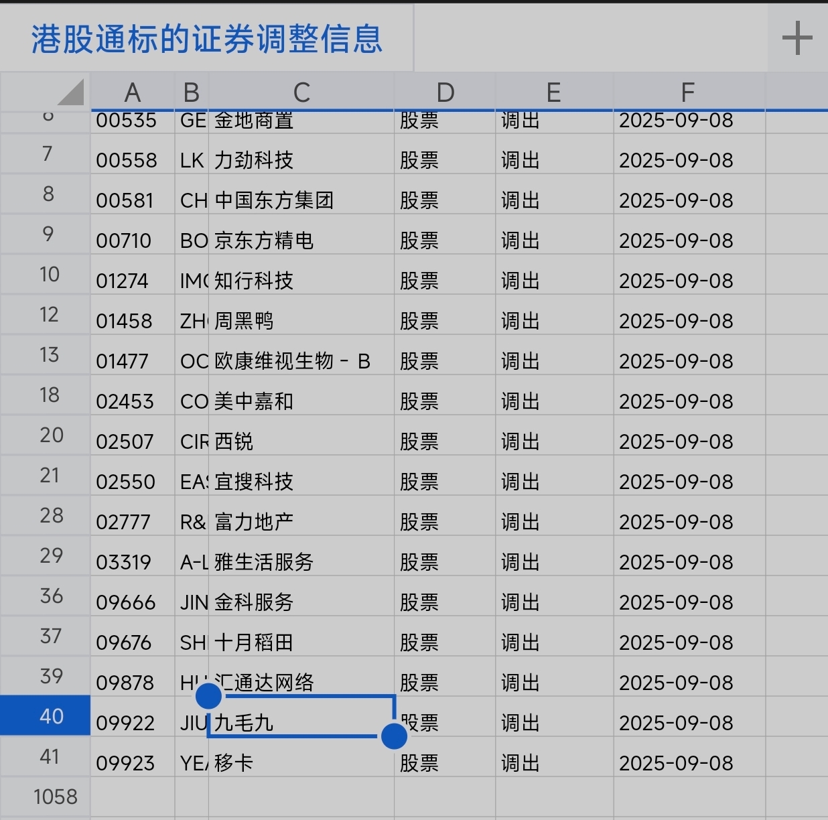Click cell with code 09666
828x820 pixels.
click(133, 596)
